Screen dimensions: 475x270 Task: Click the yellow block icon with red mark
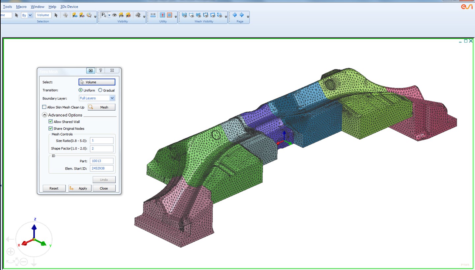tap(82, 15)
